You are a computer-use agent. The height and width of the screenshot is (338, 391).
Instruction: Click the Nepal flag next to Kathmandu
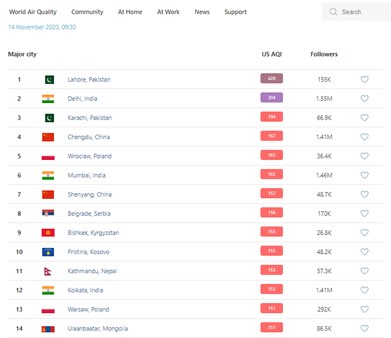click(x=48, y=271)
